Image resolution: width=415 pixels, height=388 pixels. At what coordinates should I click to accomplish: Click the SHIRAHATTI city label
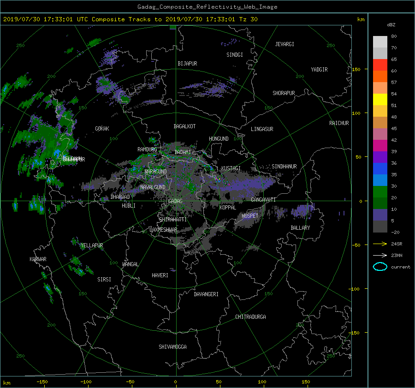(x=173, y=220)
